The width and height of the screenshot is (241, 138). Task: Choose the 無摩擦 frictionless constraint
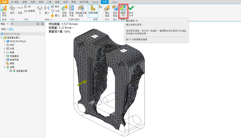pos(30,11)
